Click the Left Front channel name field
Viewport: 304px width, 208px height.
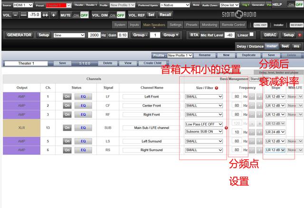coord(152,97)
